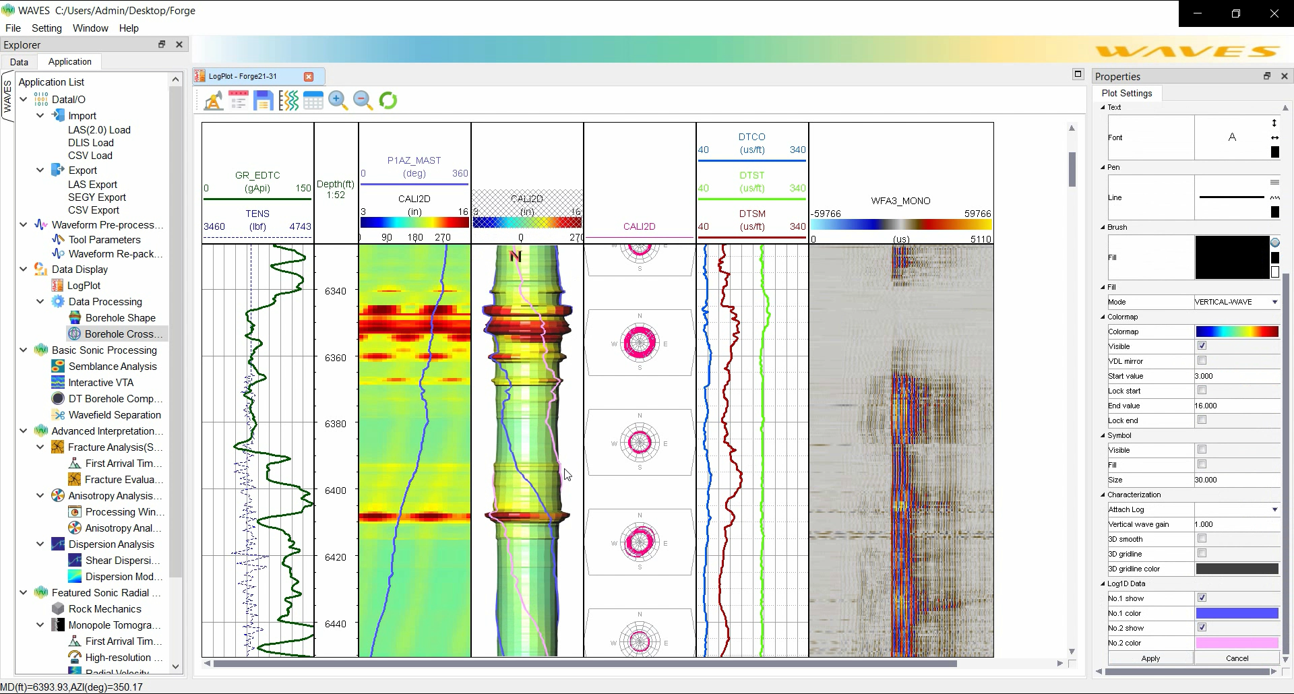
Task: Click the blue table grid toolbar icon
Action: pos(313,101)
